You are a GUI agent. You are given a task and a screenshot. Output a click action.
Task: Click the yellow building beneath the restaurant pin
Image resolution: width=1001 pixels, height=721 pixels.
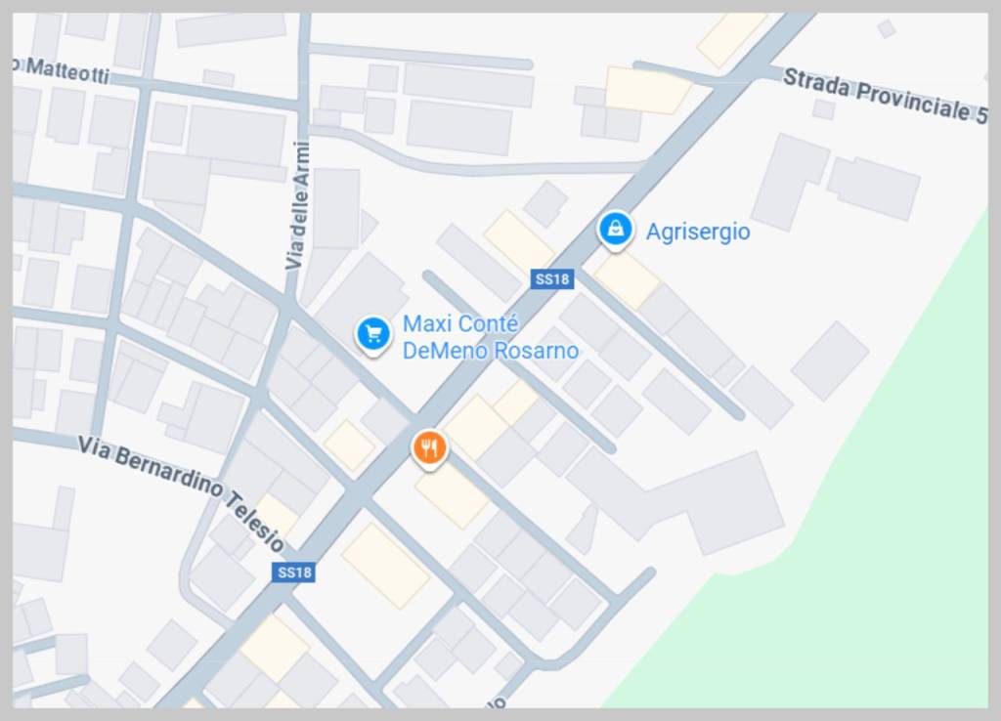tap(452, 495)
